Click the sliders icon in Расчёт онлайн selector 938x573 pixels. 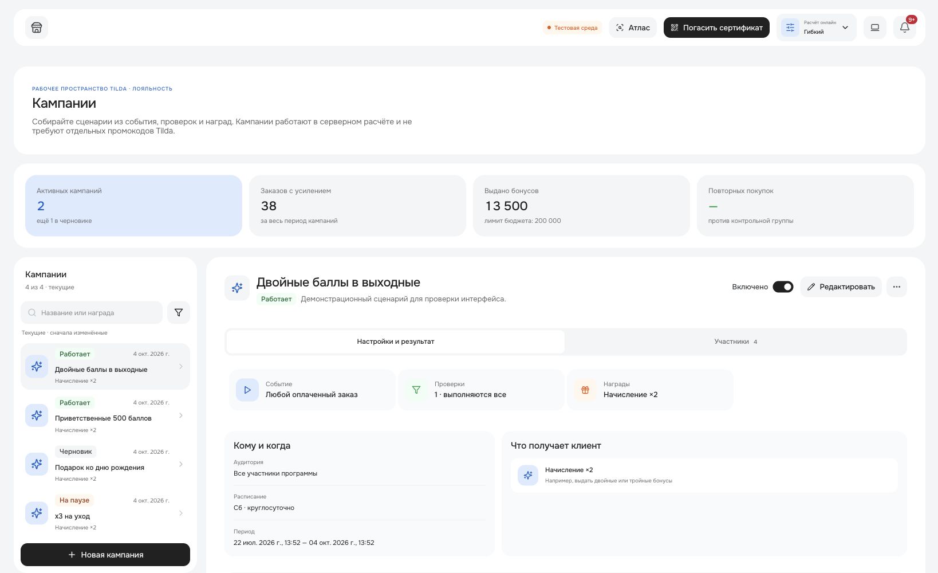790,28
